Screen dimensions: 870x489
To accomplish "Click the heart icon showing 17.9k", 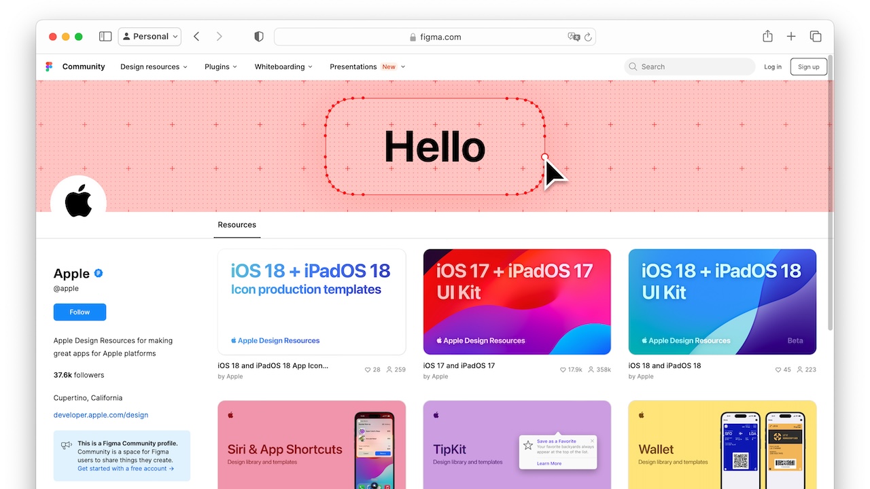I will click(x=563, y=370).
